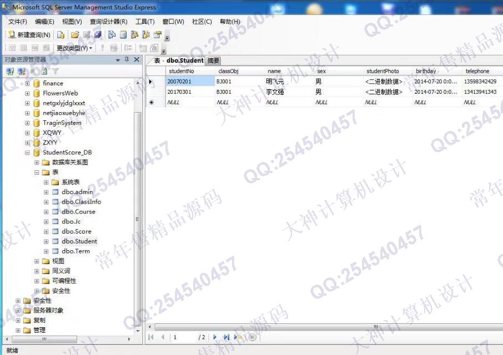Click the Save All icon
Image resolution: width=503 pixels, height=355 pixels.
click(98, 34)
